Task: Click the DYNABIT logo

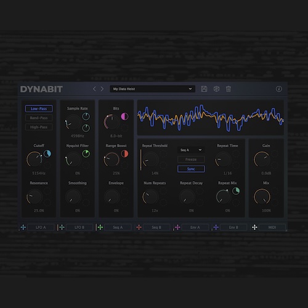Action: click(41, 89)
